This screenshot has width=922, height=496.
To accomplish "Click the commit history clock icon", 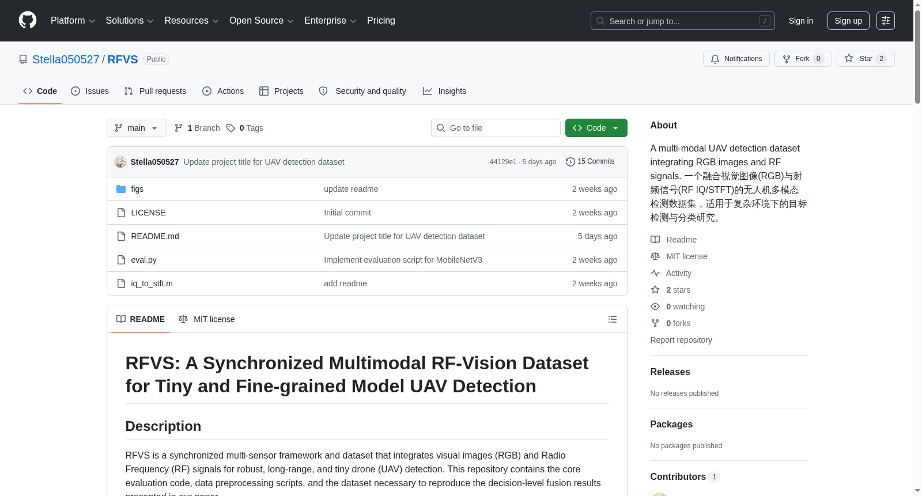I will [x=570, y=162].
